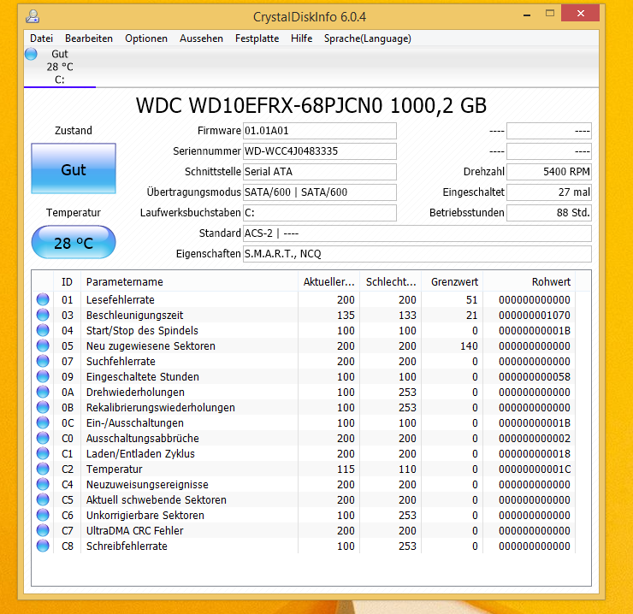Viewport: 633px width, 614px height.
Task: Click status orb in the Lesefehlerrate row
Action: pyautogui.click(x=43, y=299)
